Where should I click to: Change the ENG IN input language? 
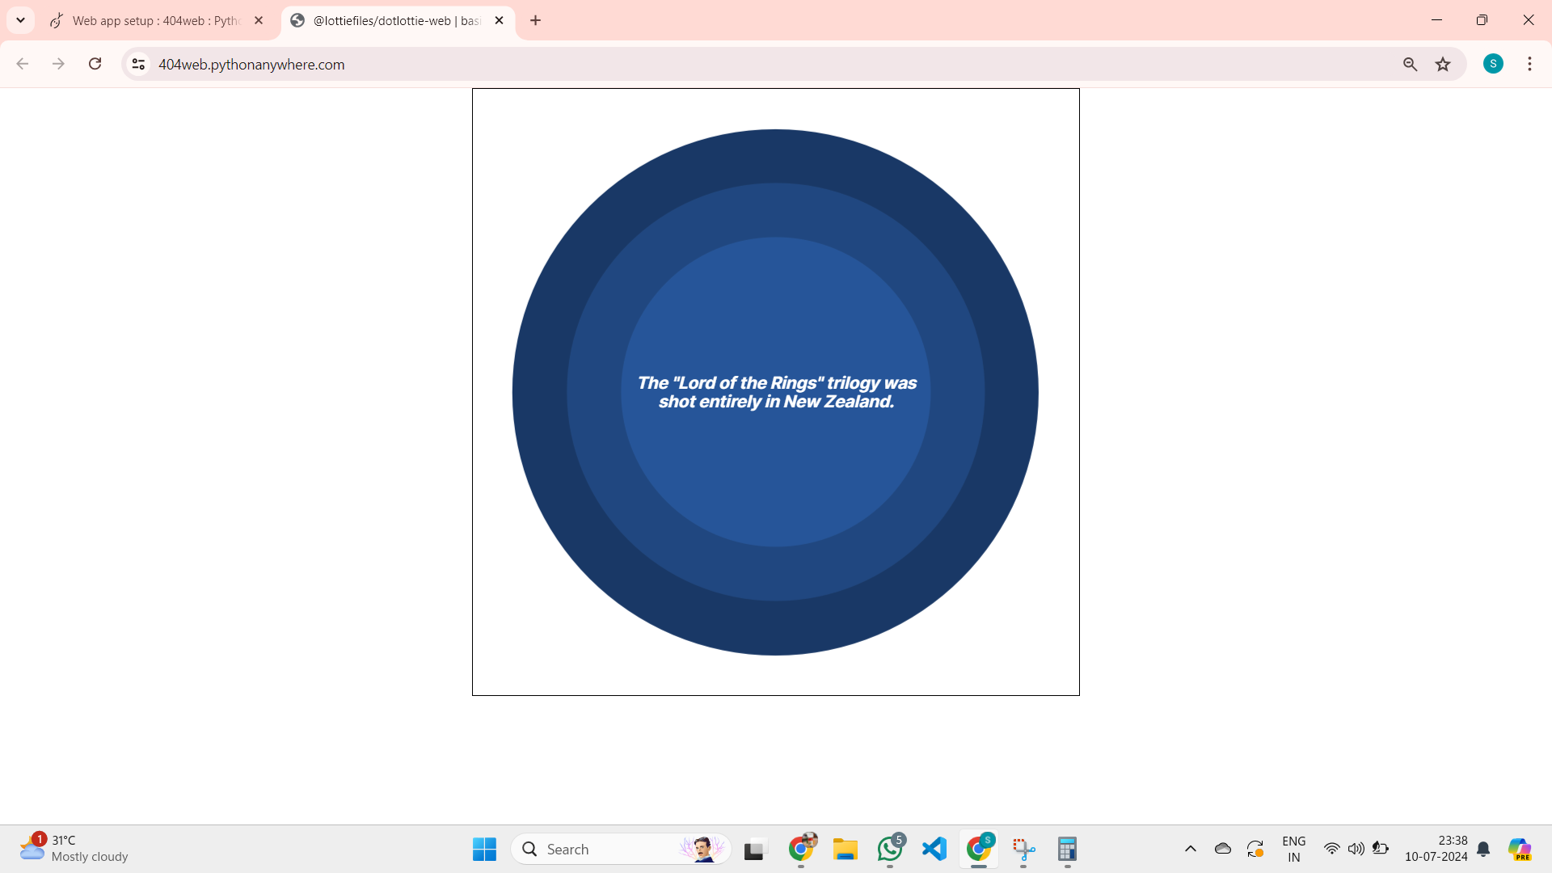[x=1294, y=849]
